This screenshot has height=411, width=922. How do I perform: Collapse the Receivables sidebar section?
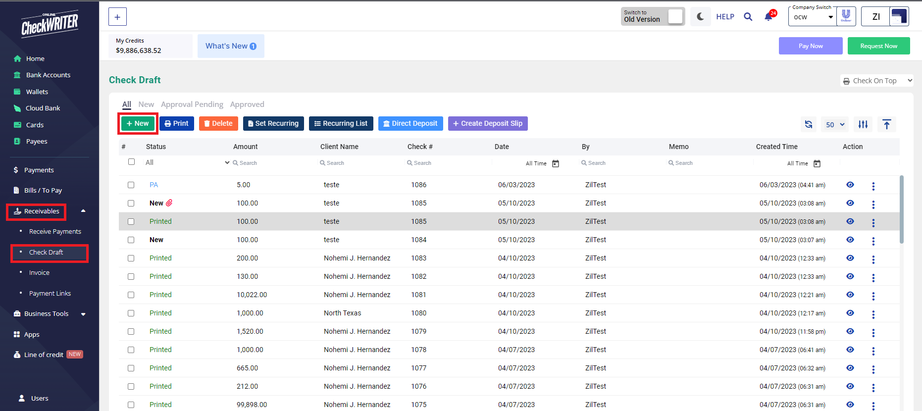click(x=83, y=211)
